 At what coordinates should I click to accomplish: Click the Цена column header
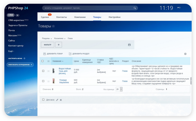tap(76, 61)
